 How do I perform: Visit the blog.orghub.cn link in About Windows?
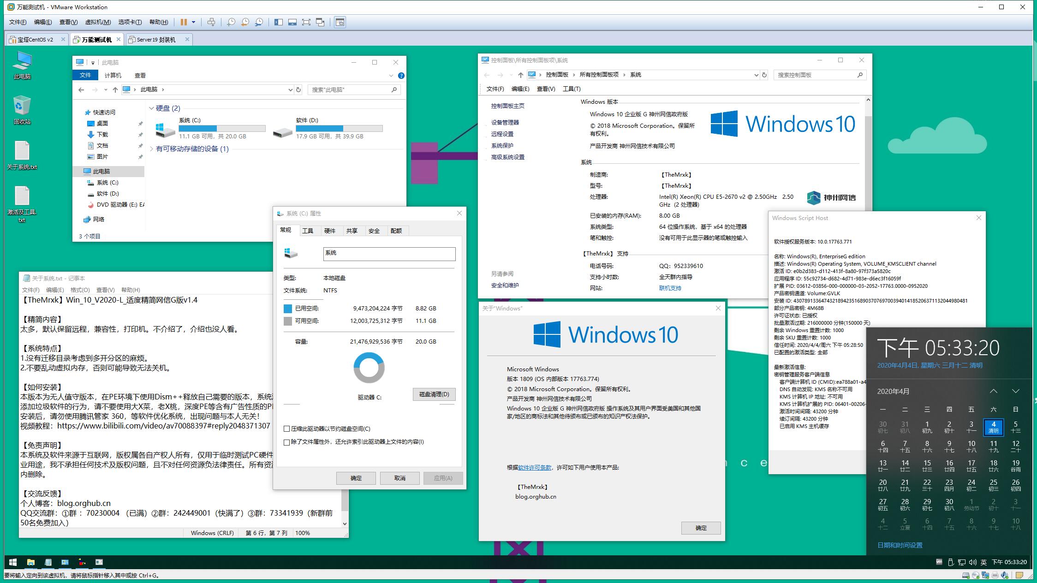click(x=536, y=496)
